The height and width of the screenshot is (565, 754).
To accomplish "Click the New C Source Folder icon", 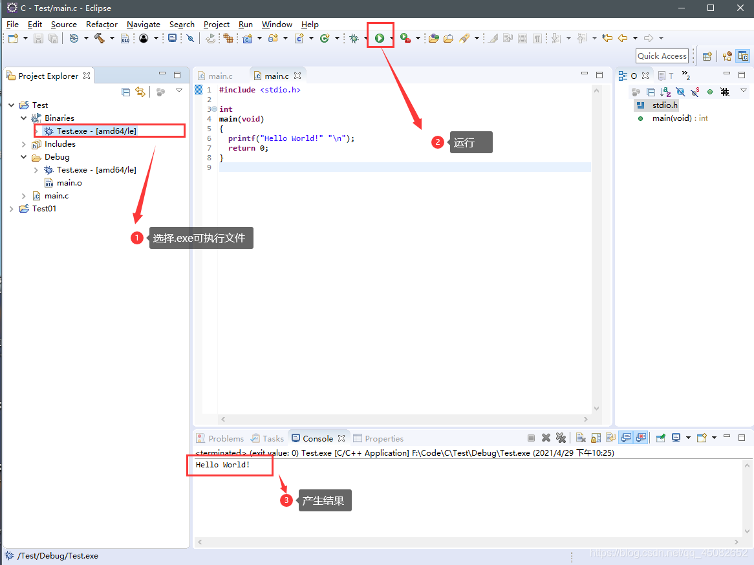I will (x=273, y=39).
